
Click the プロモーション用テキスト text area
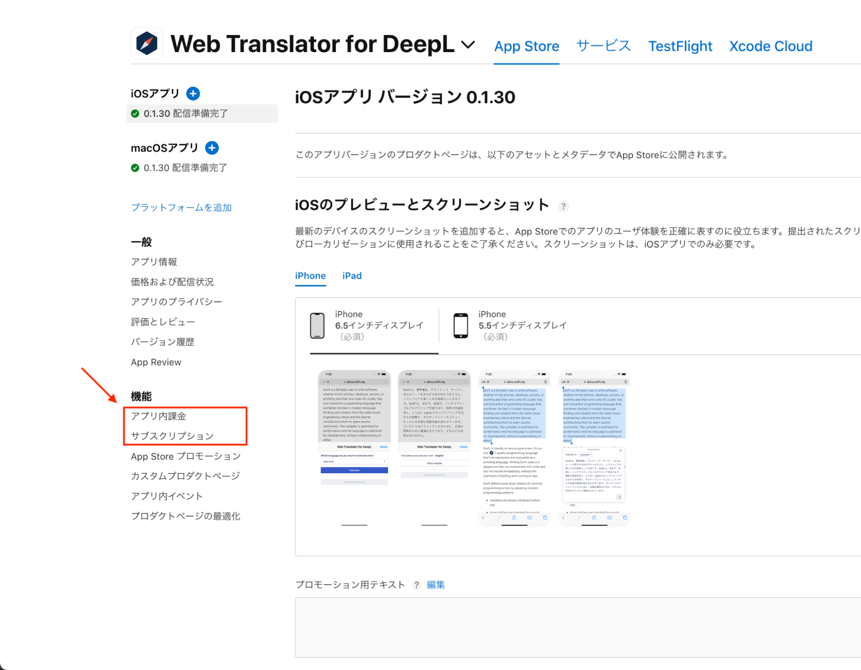coord(578,627)
